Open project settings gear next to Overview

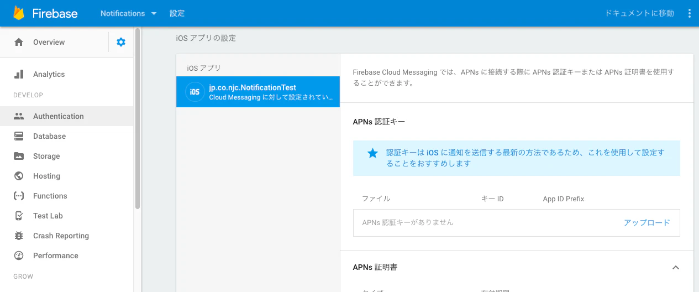pos(121,42)
